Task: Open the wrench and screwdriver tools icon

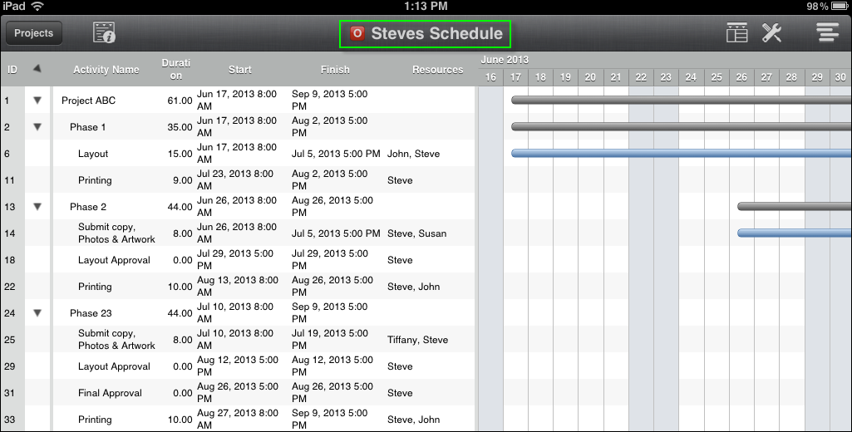Action: (x=772, y=33)
